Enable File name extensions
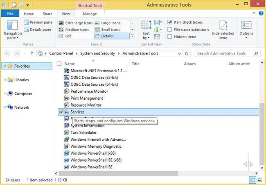The image size is (266, 185). point(170,30)
